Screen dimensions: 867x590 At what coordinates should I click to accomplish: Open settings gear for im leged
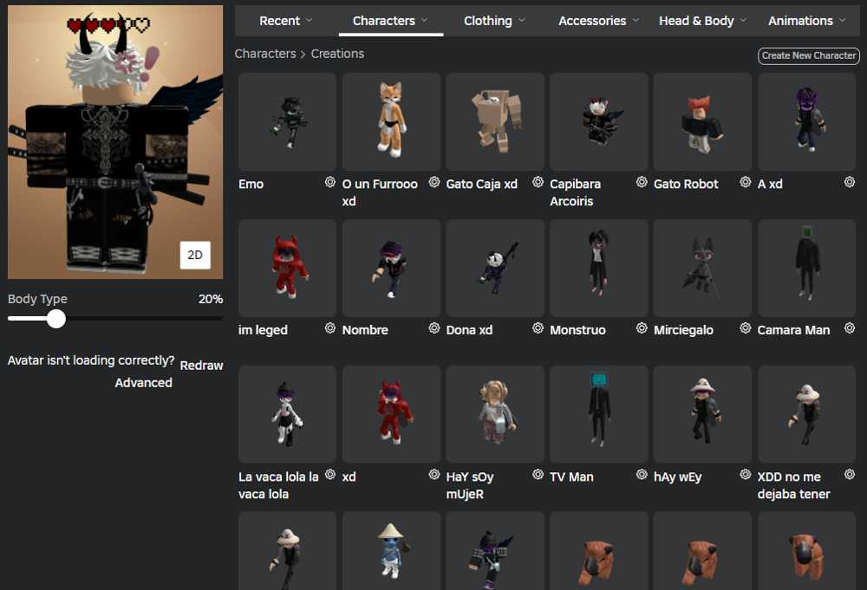click(x=330, y=328)
